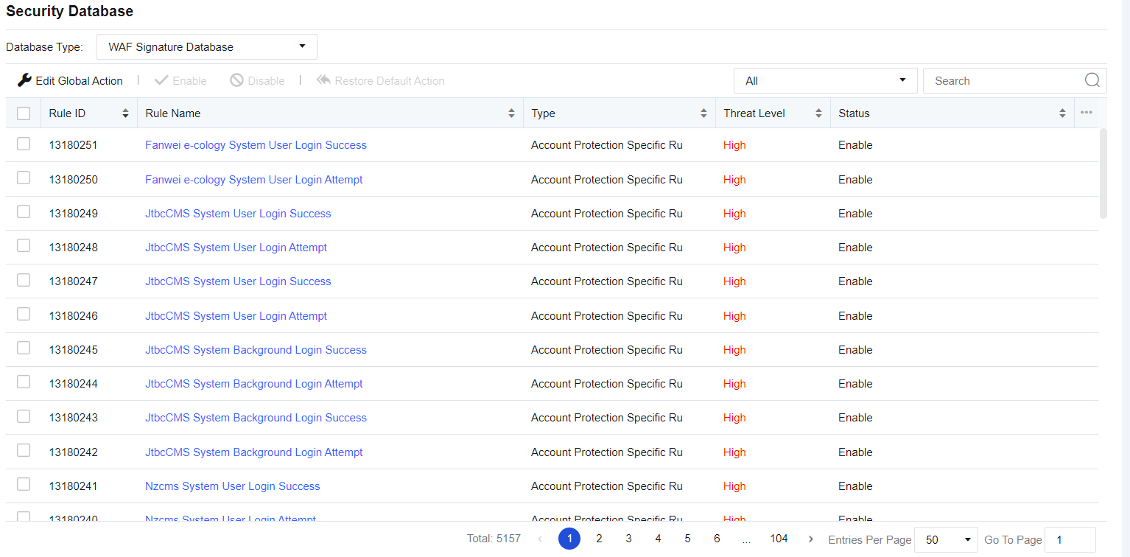Viewport: 1130px width, 557px height.
Task: Expand the All filter dropdown
Action: pos(825,81)
